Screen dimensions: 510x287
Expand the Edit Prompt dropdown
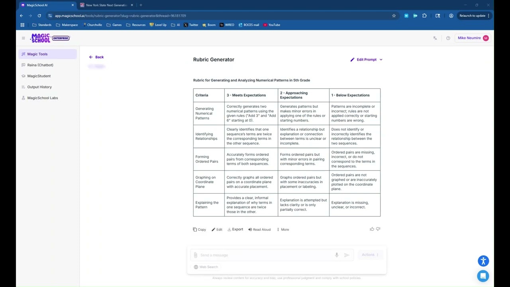(x=367, y=59)
